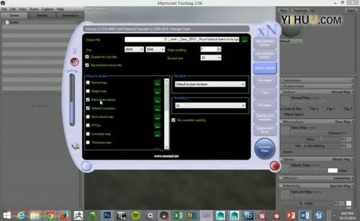Screen dimensions: 360x221
Task: Click xNormal red round icon above left slider
Action: 74,62
